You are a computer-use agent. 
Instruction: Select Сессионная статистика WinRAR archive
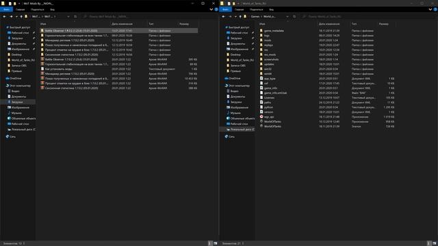[x=119, y=88]
